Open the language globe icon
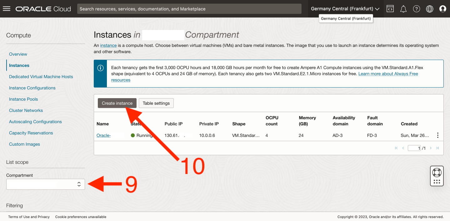The width and height of the screenshot is (450, 221). 430,9
